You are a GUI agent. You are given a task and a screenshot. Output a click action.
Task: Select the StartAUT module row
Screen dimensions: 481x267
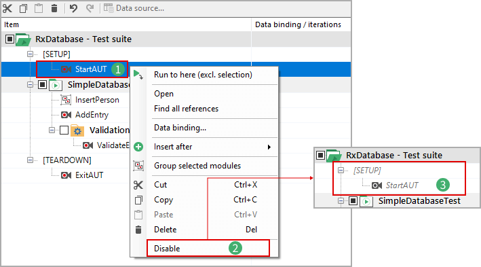(91, 69)
